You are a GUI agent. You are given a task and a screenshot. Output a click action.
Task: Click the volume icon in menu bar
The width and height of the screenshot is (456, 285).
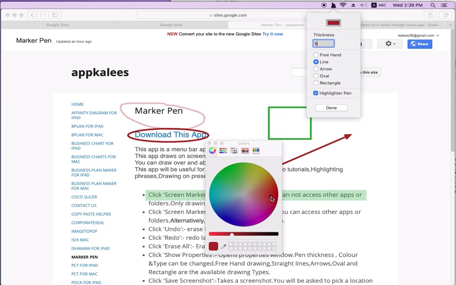(363, 5)
